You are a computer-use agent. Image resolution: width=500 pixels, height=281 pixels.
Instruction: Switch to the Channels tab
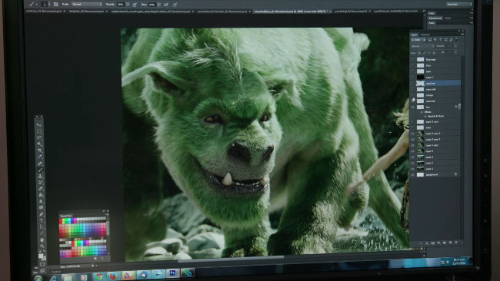pos(425,35)
